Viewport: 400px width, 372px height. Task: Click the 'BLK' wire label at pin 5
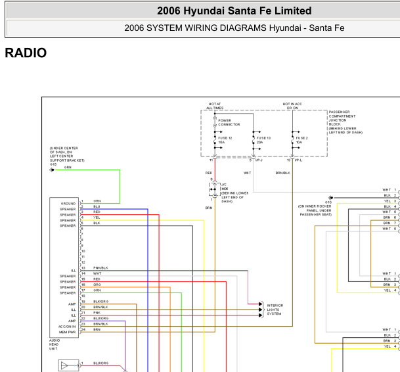pyautogui.click(x=97, y=223)
